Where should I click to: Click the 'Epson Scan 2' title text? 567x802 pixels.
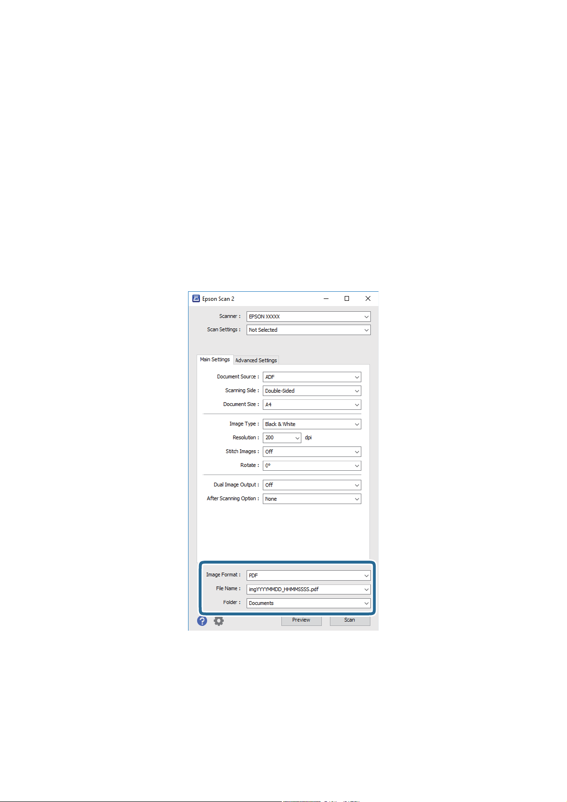tap(218, 299)
